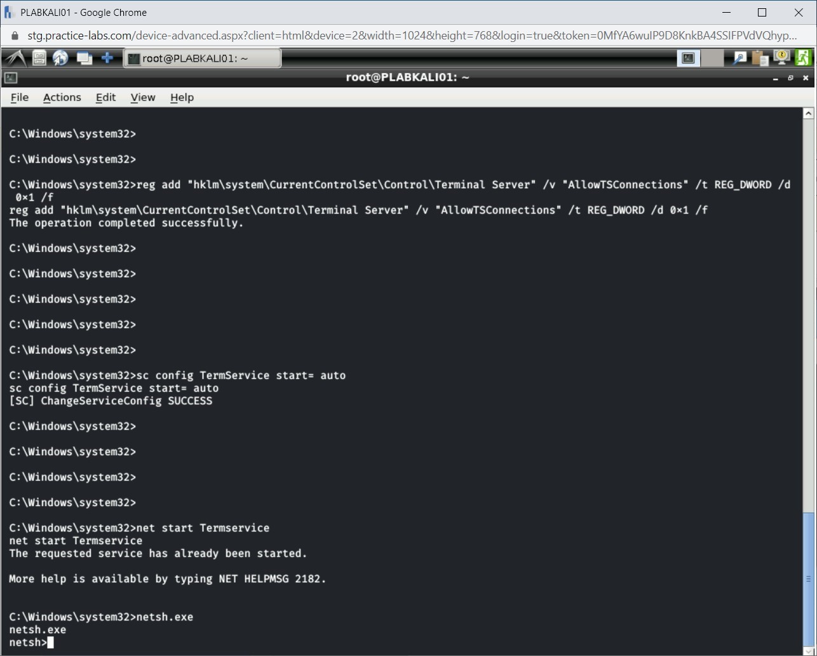Click the terminal window title icon
This screenshot has height=656, width=817.
tap(10, 78)
